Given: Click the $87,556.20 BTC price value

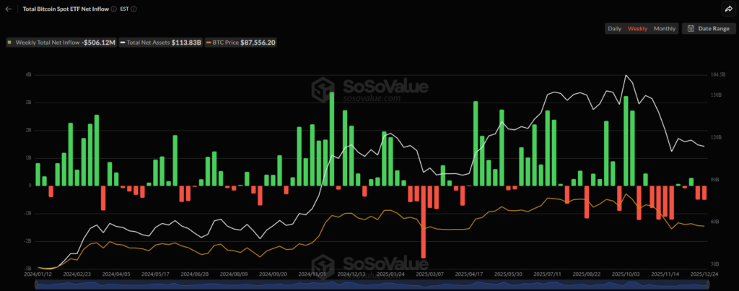Looking at the screenshot, I should tap(258, 43).
